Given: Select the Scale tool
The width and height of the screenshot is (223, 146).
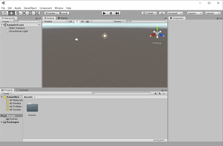Looking at the screenshot, I should pyautogui.click(x=24, y=13).
